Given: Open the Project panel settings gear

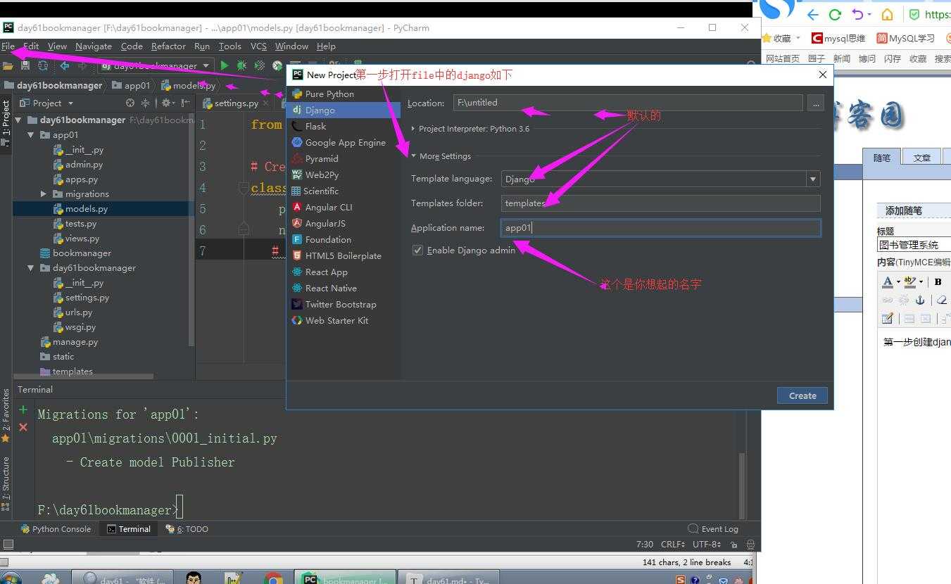Looking at the screenshot, I should [168, 103].
